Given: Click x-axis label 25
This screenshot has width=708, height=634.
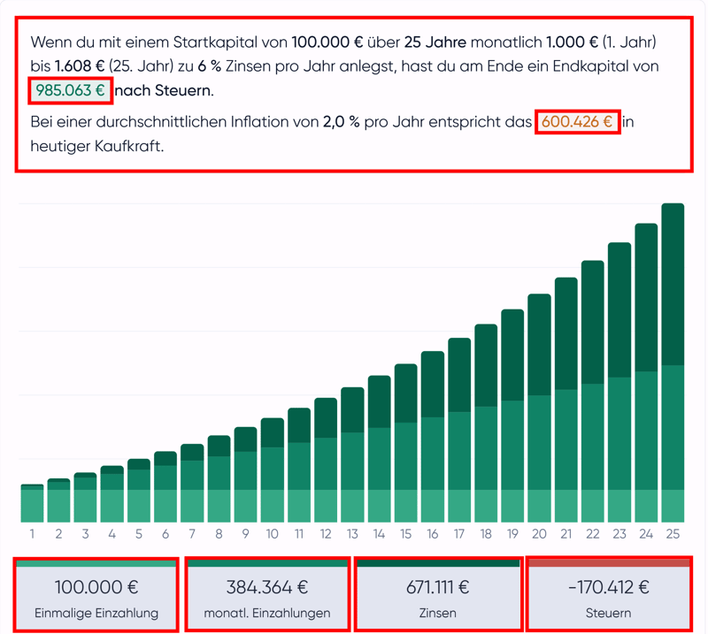Looking at the screenshot, I should [673, 534].
